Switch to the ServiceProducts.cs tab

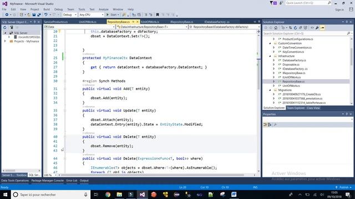[55, 22]
